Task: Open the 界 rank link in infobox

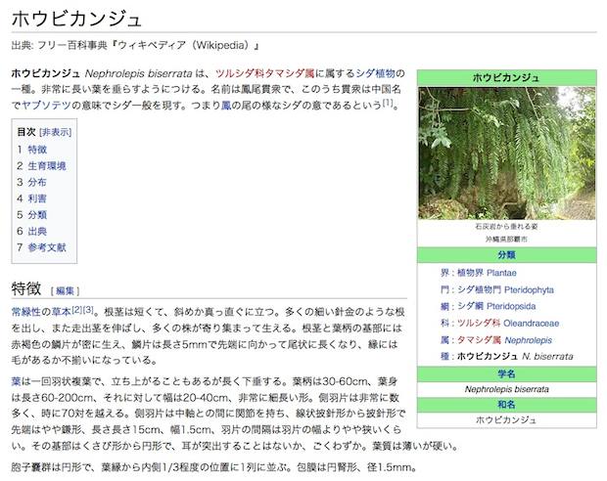Action: click(x=444, y=273)
